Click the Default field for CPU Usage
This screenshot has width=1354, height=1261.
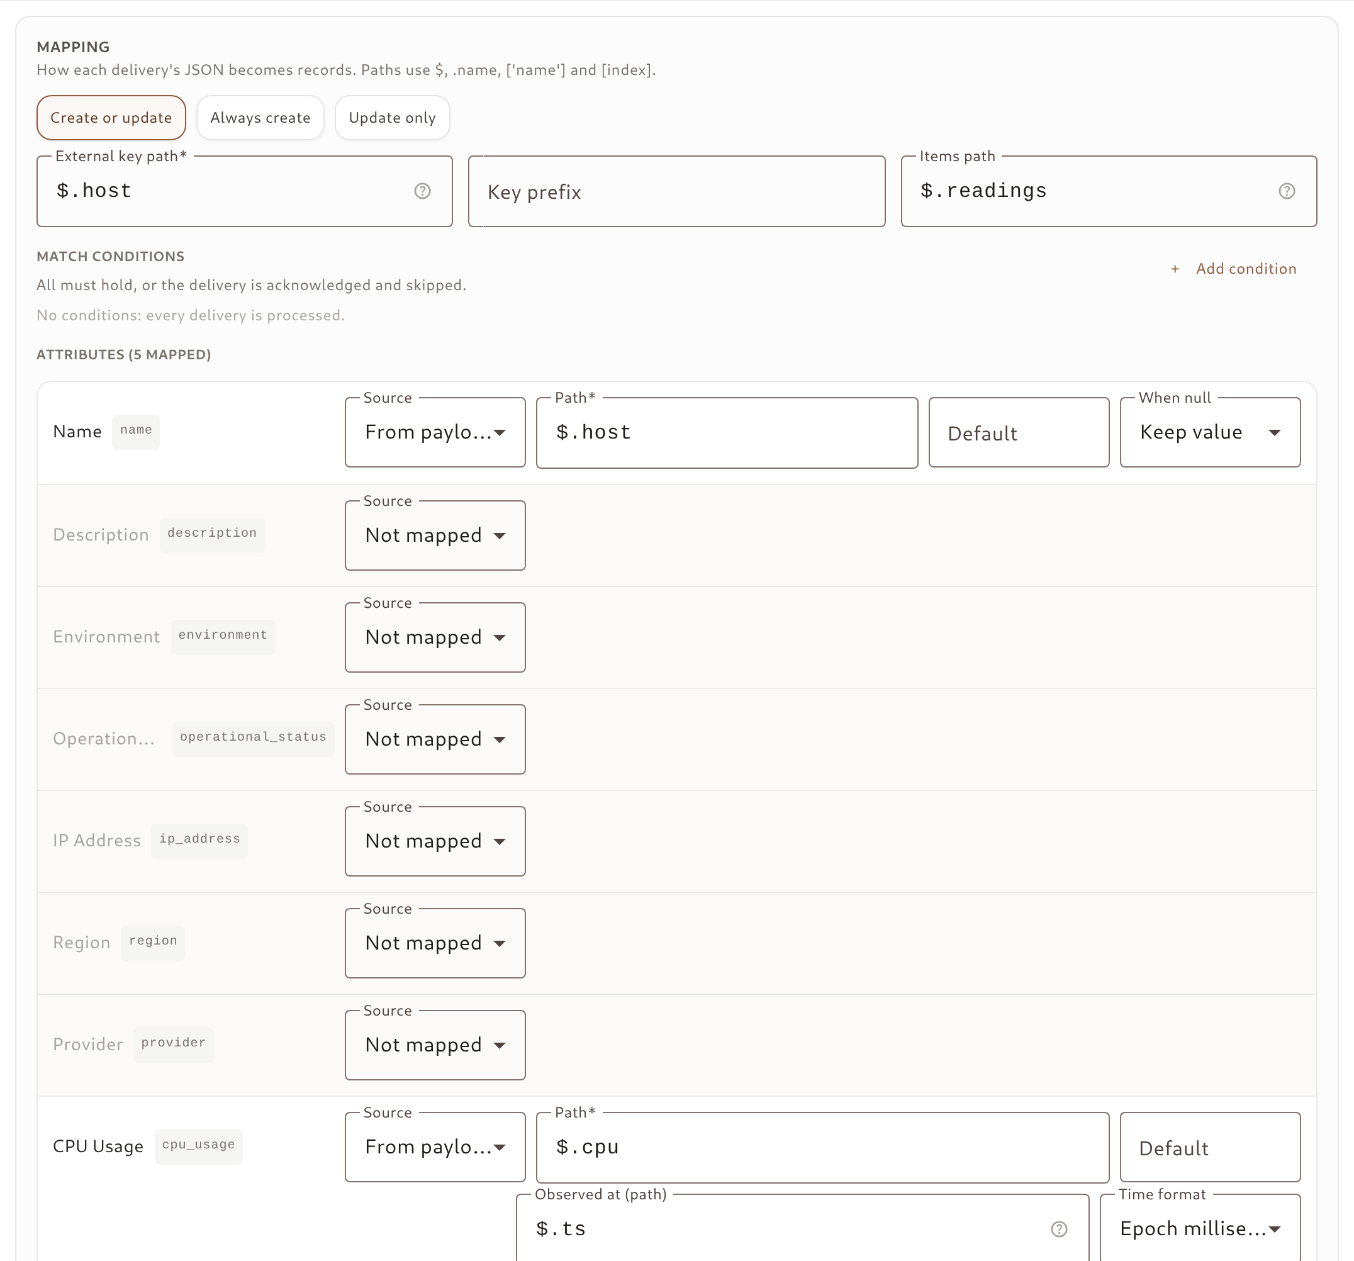click(1211, 1147)
